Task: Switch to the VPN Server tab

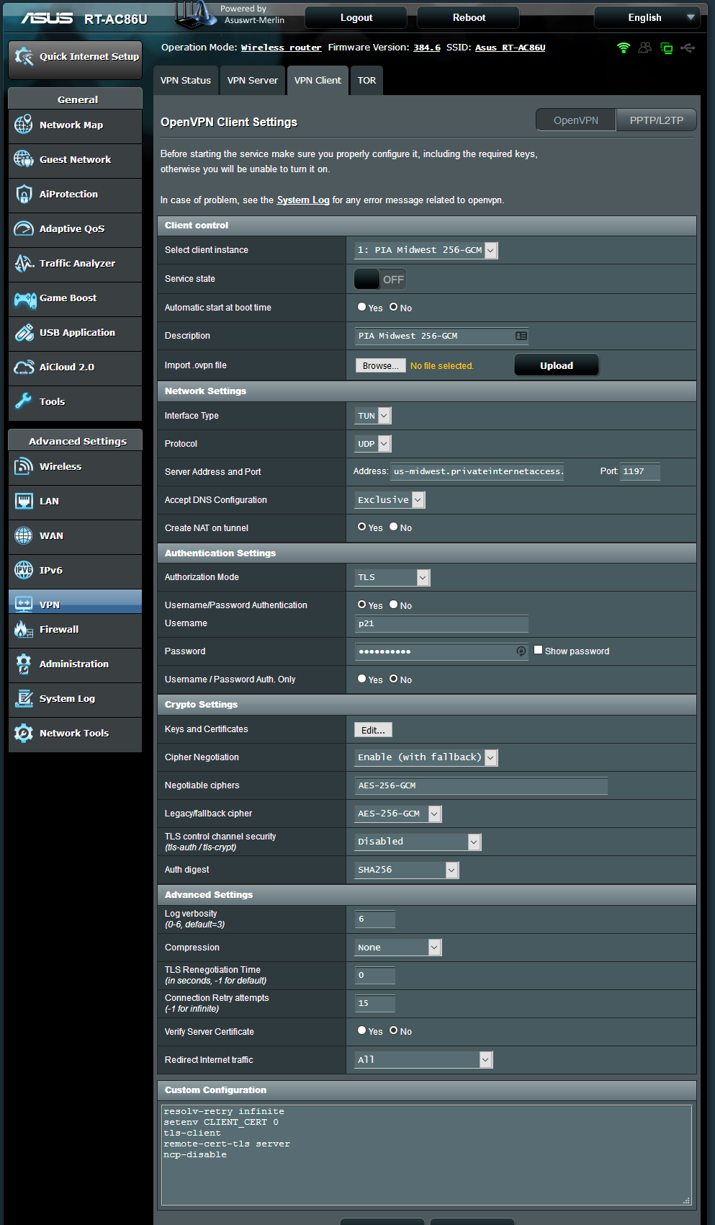Action: [x=253, y=81]
